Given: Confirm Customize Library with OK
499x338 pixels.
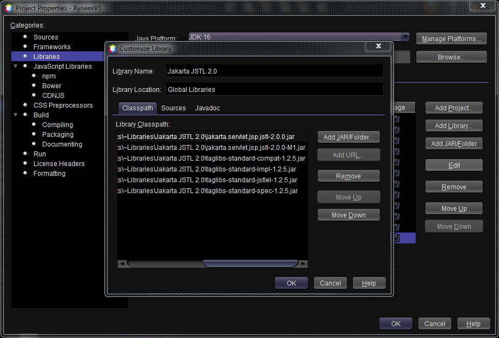Looking at the screenshot, I should [x=291, y=283].
